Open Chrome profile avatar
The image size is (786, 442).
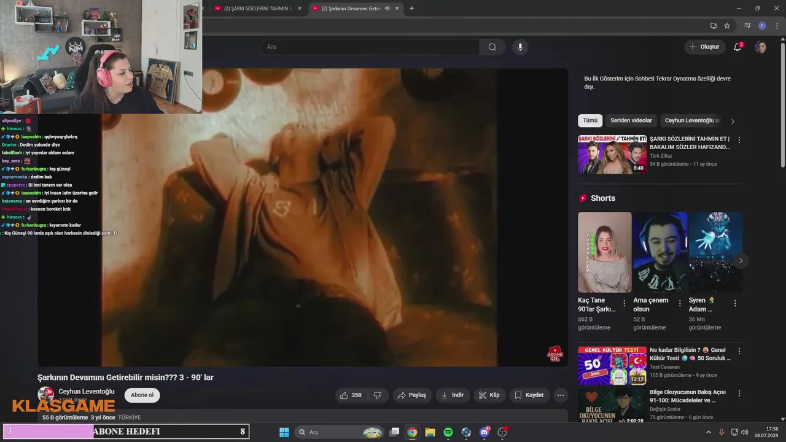[x=762, y=26]
